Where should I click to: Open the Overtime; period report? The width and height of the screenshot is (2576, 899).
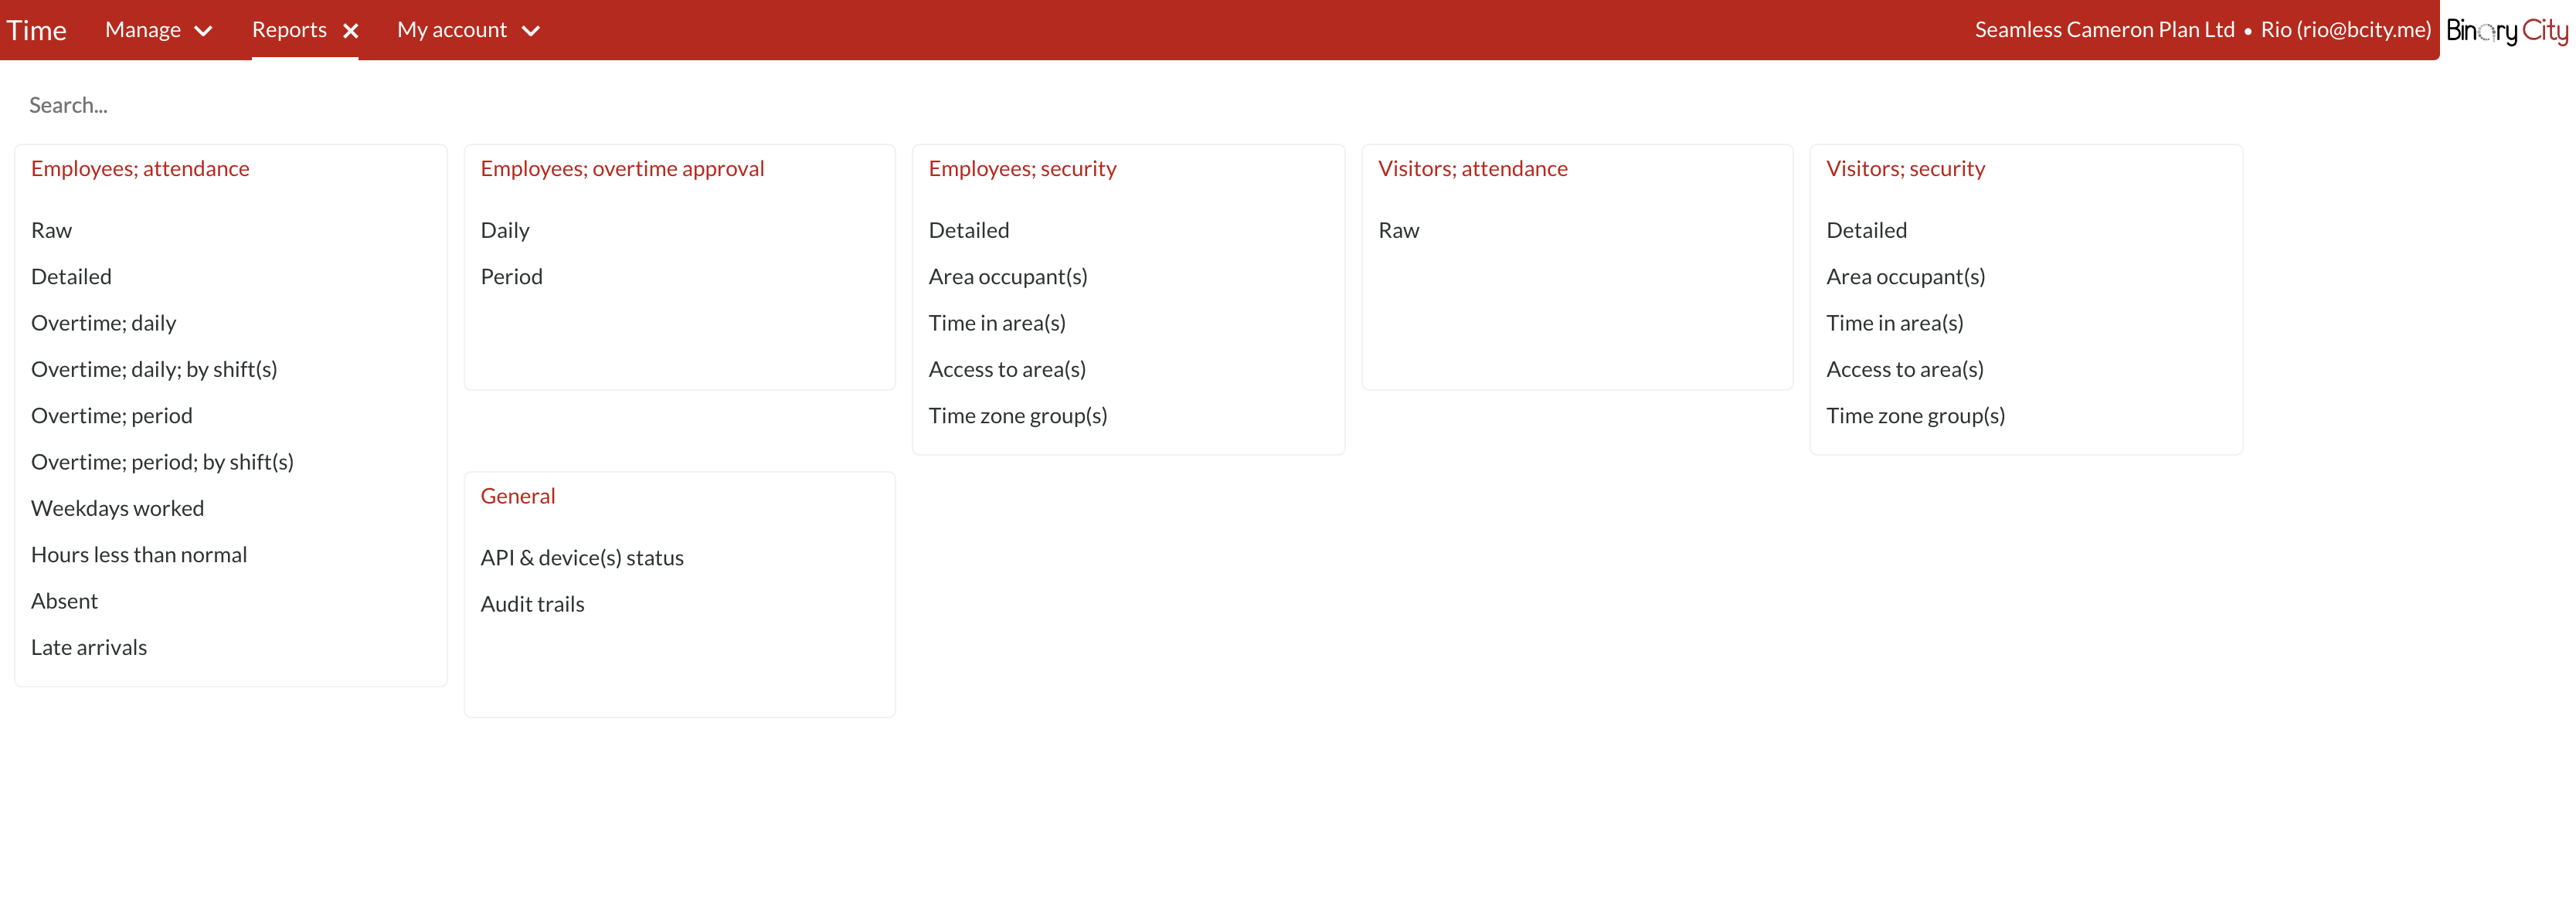click(x=111, y=415)
